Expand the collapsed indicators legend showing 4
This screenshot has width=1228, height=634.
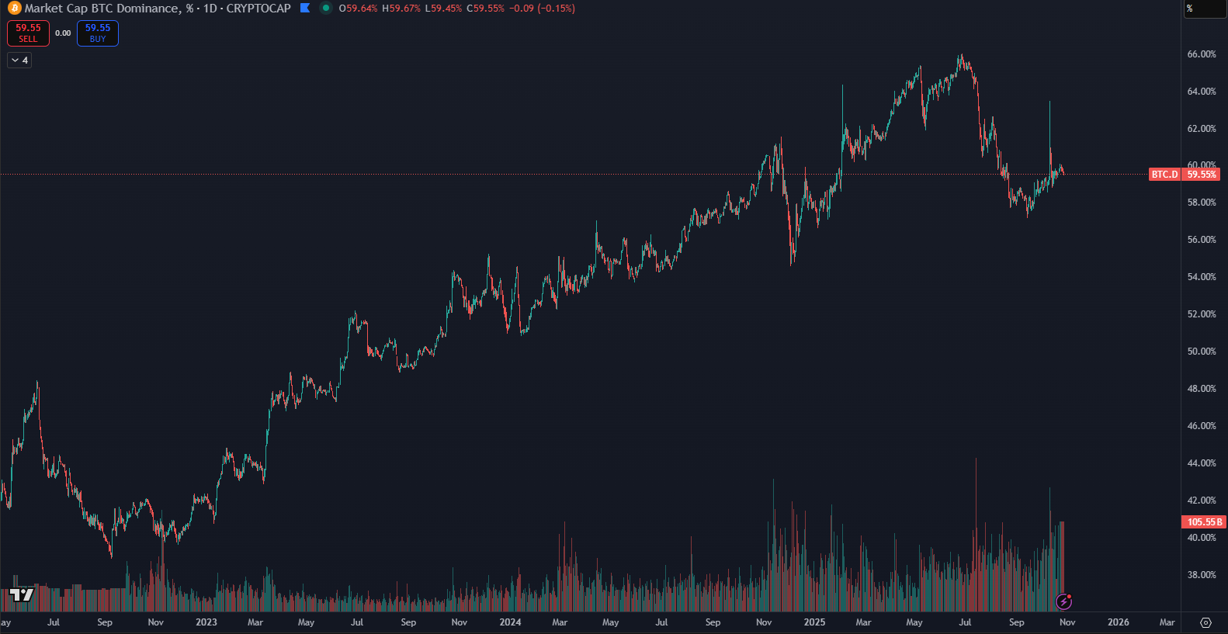(x=19, y=61)
